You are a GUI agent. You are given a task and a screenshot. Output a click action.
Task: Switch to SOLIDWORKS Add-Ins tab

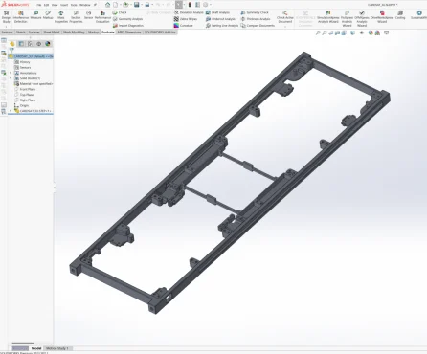[160, 33]
